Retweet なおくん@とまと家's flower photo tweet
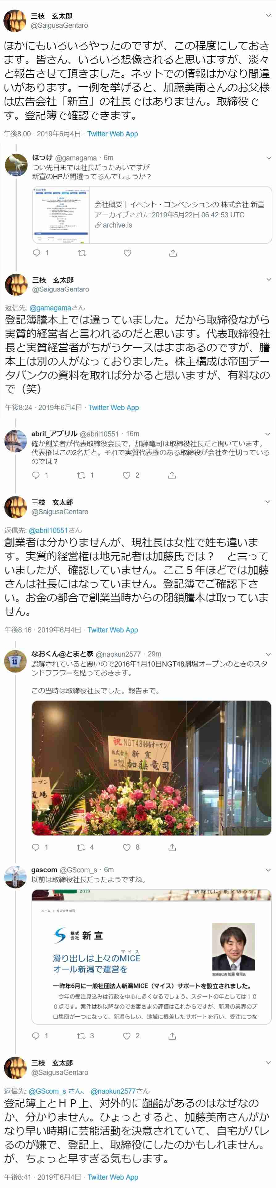This screenshot has height=1188, width=276. tap(81, 847)
